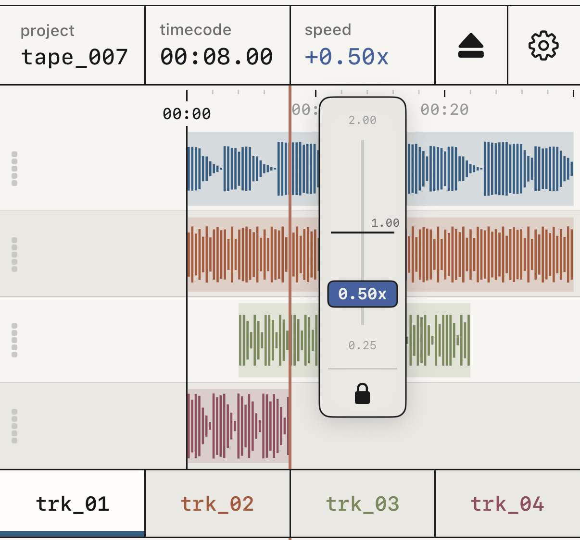
Task: Grab the blue track's drag handle
Action: point(14,169)
